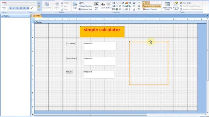Viewport: 209px width, 117px height.
Task: Select the Subform/Subreport control tool
Action: click(x=113, y=9)
